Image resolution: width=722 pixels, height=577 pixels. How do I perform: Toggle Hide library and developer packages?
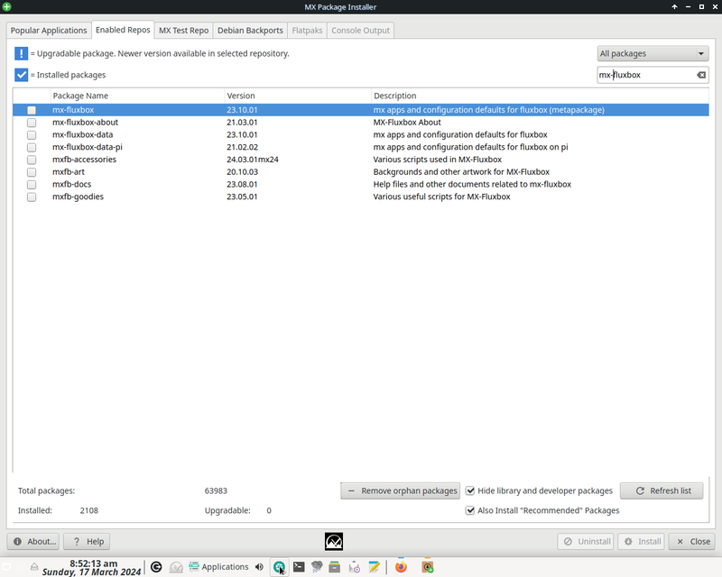click(470, 490)
